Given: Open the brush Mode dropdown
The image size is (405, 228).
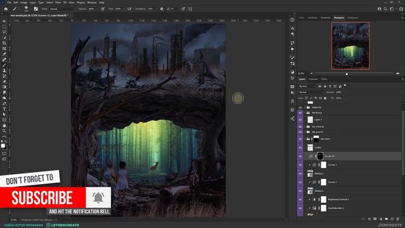Looking at the screenshot, I should click(62, 9).
